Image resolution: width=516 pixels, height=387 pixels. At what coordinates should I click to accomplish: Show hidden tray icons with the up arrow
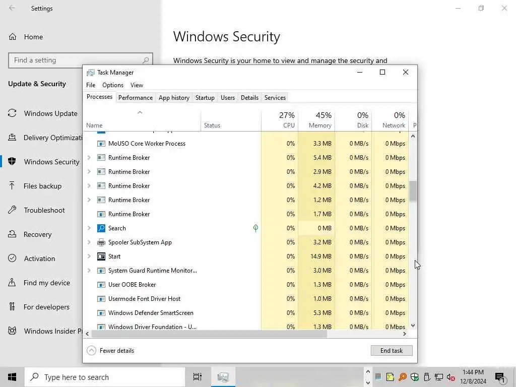(x=368, y=372)
